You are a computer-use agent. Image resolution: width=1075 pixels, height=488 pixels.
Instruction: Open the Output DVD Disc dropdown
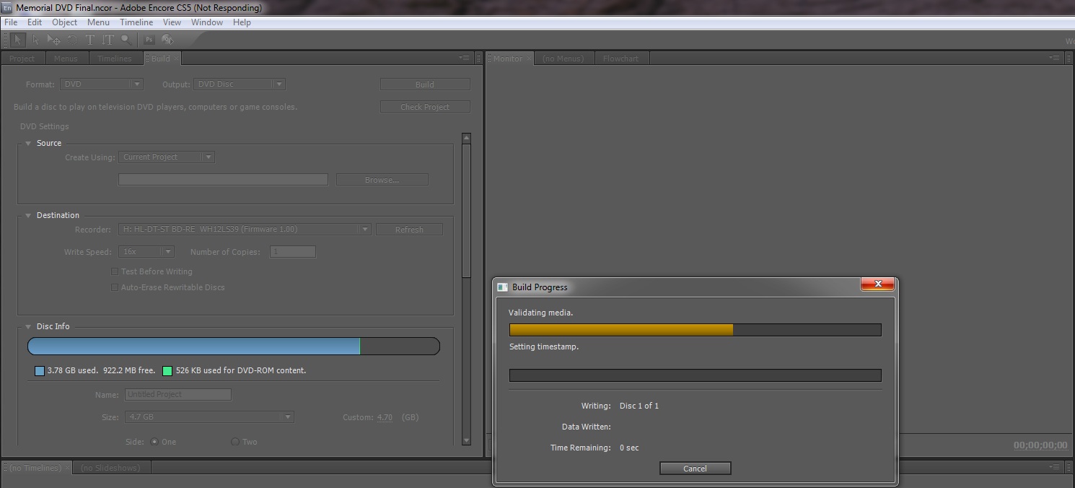240,84
